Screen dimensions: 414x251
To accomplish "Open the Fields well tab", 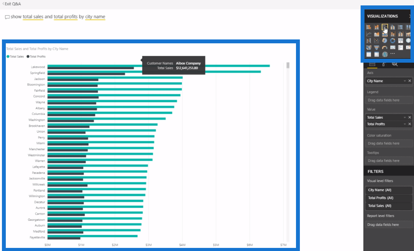I will tap(372, 65).
